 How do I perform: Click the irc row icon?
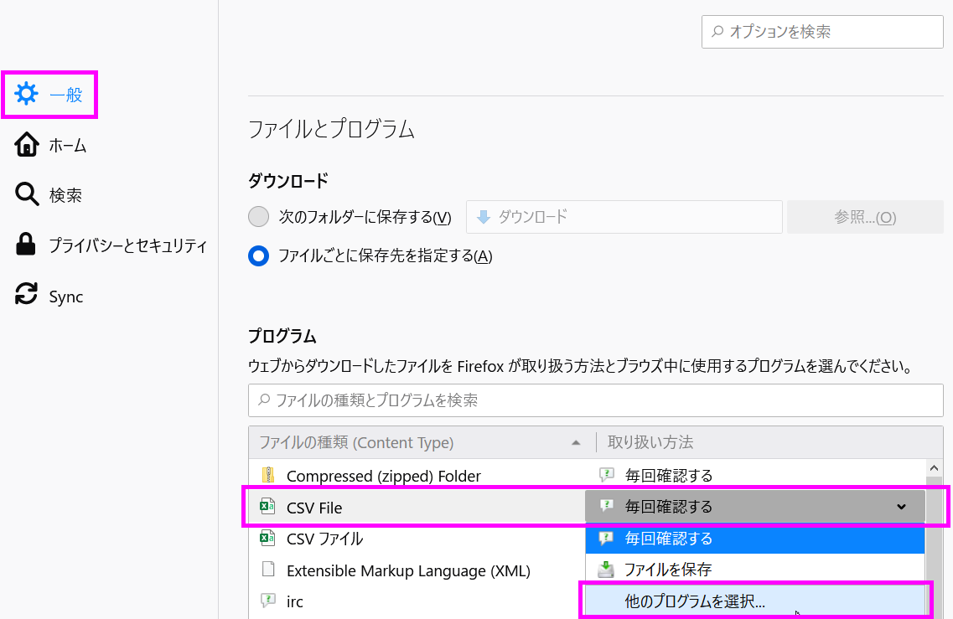point(268,601)
